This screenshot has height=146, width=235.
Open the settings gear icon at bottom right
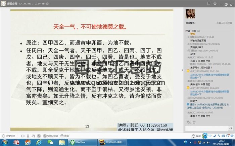point(232,136)
